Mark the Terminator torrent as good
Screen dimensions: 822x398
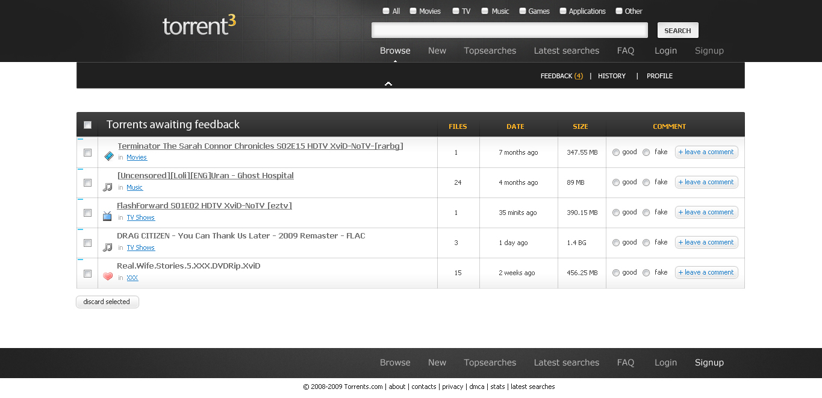[x=616, y=152]
